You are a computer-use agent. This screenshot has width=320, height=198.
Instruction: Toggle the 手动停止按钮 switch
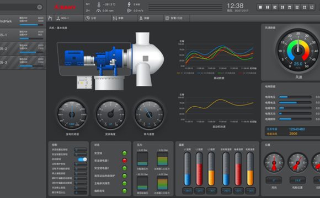pos(81,188)
